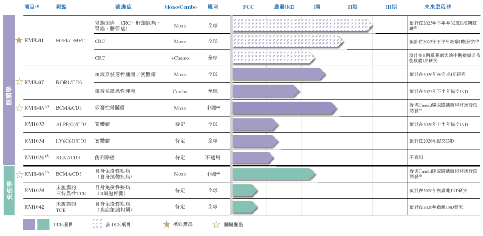Click the PCC stage header

249,7
